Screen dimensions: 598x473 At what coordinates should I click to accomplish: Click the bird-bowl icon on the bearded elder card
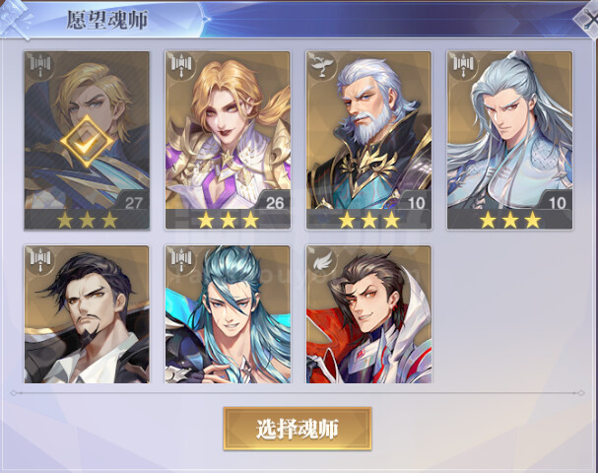(322, 66)
